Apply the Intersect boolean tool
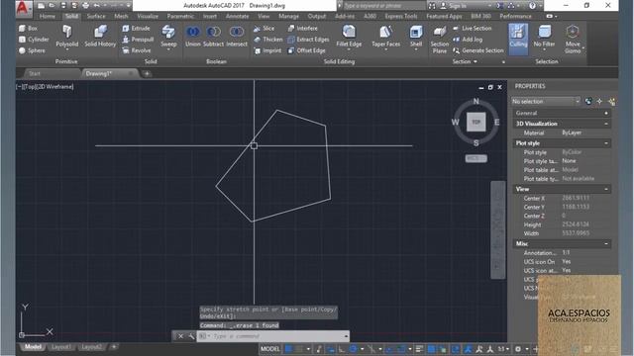The image size is (634, 356). [237, 36]
